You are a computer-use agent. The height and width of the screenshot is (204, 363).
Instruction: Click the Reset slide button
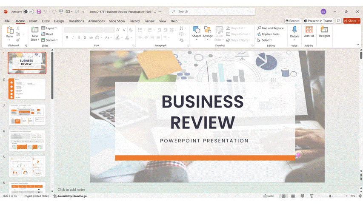pyautogui.click(x=47, y=34)
